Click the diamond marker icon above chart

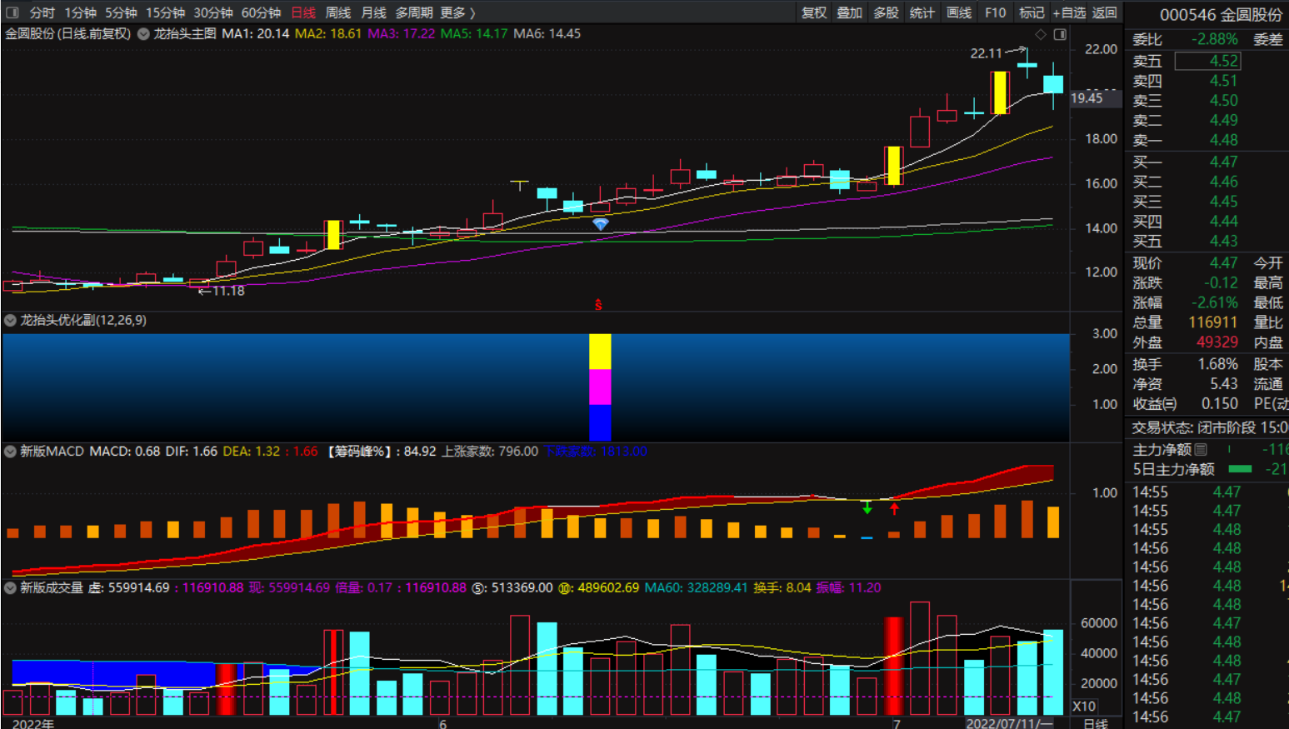[1040, 34]
